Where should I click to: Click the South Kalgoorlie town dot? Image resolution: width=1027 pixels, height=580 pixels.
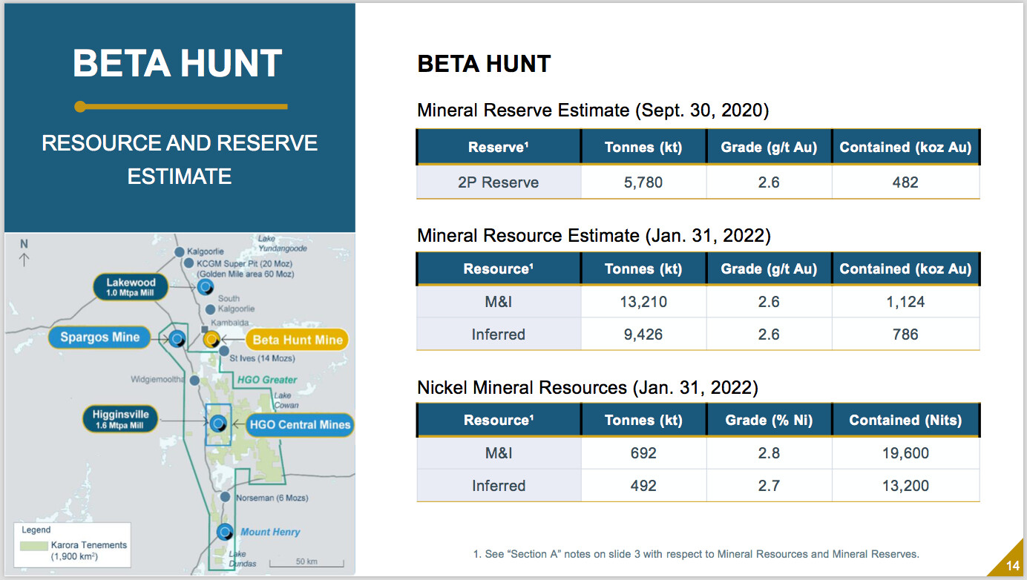211,309
